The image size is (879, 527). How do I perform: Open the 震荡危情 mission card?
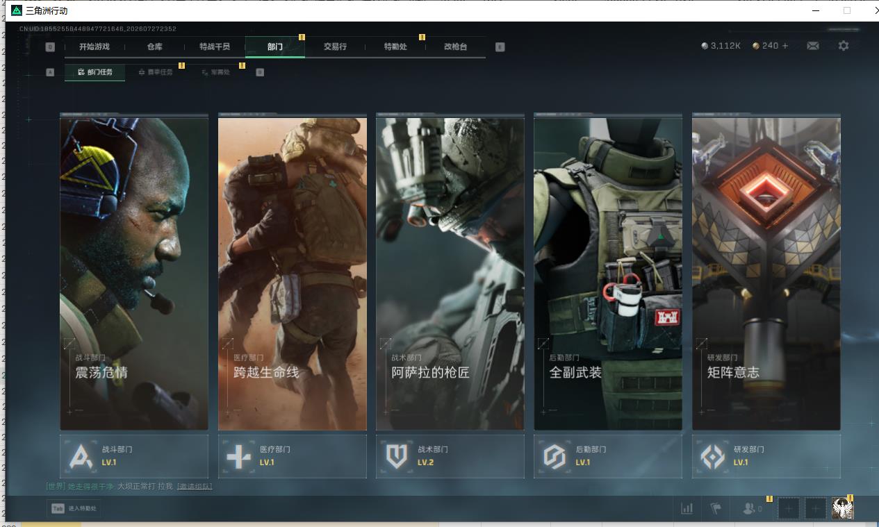[134, 271]
